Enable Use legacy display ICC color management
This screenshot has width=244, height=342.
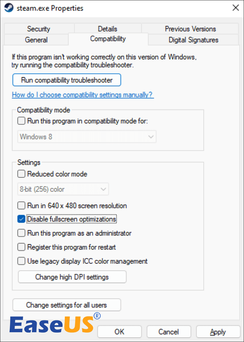click(22, 261)
